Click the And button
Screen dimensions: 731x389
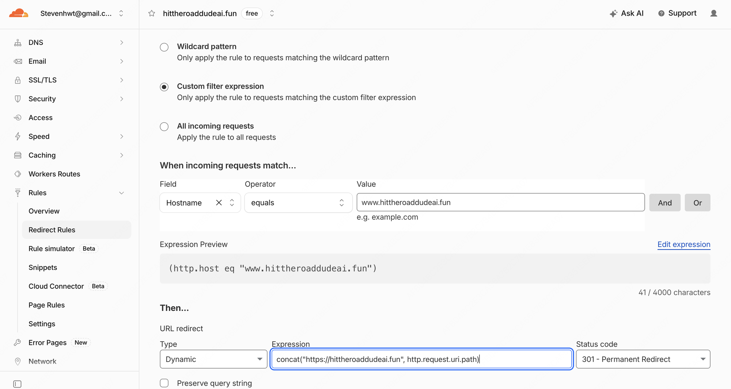[665, 203]
